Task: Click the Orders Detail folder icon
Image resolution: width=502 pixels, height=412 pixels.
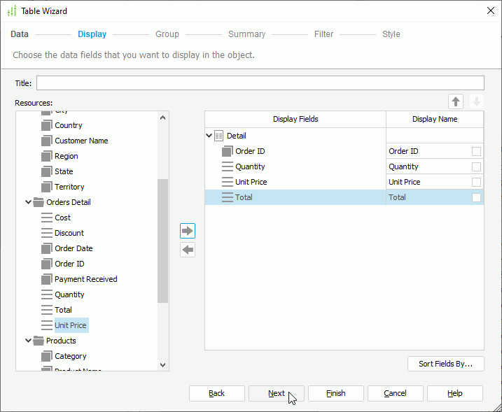Action: click(x=39, y=202)
